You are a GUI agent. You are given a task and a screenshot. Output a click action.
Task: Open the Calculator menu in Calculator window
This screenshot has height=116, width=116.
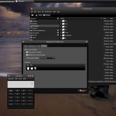pos(11,79)
